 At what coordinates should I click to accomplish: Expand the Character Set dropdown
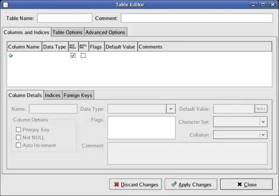point(263,122)
